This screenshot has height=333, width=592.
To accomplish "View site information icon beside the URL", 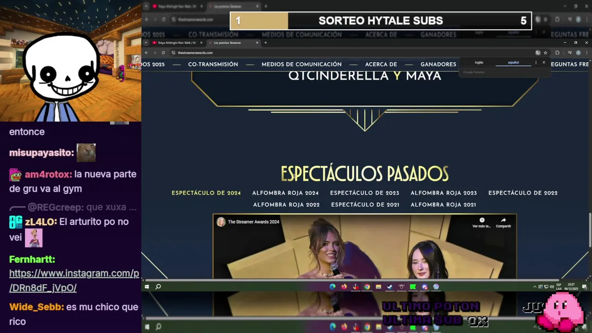I will click(173, 53).
